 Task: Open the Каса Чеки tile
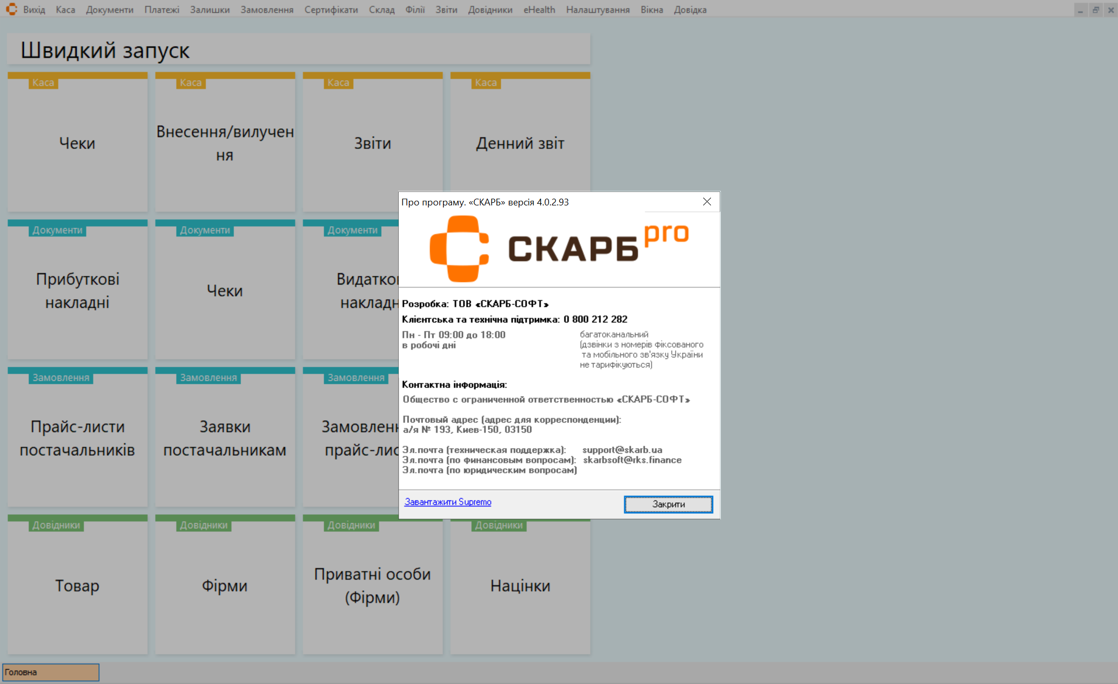pos(78,143)
